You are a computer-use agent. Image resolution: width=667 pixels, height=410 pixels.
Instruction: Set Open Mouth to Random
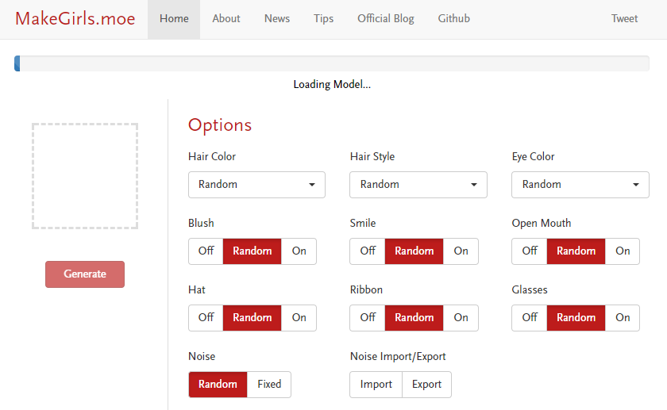[576, 251]
